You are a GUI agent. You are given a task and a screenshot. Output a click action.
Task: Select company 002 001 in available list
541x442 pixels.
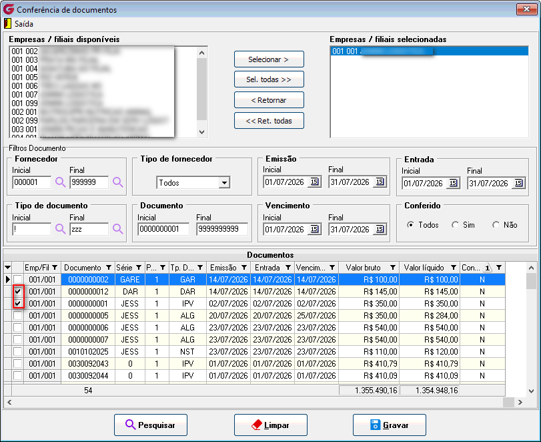103,112
